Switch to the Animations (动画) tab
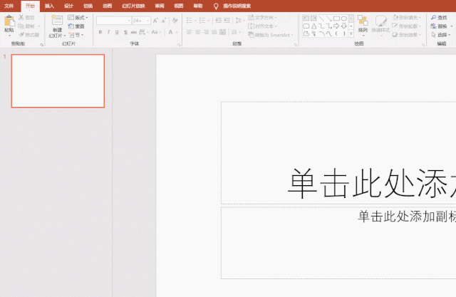Viewport: 456px width, 297px height. click(107, 6)
